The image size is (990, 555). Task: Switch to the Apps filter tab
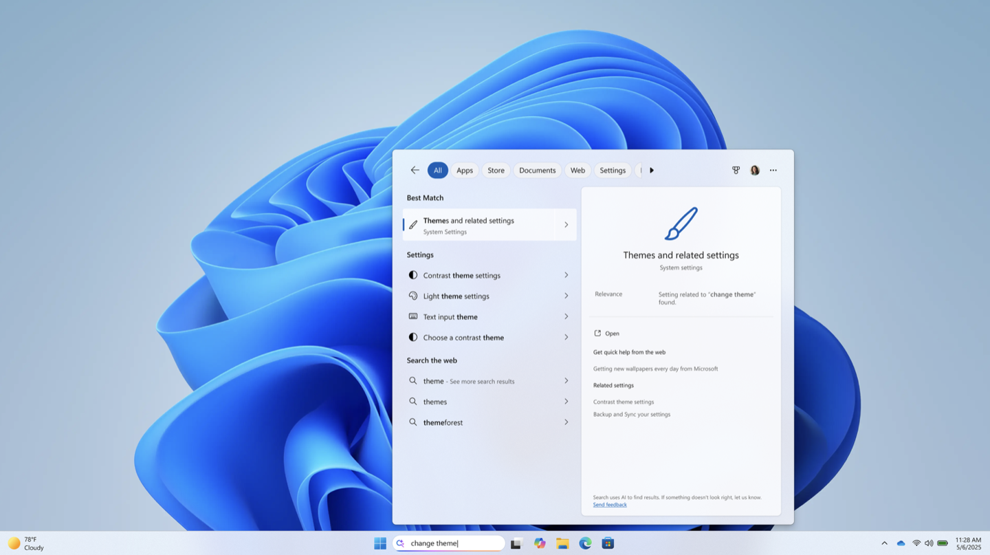[464, 170]
